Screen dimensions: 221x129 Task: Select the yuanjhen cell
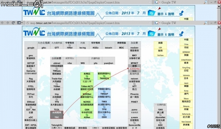coord(108,61)
